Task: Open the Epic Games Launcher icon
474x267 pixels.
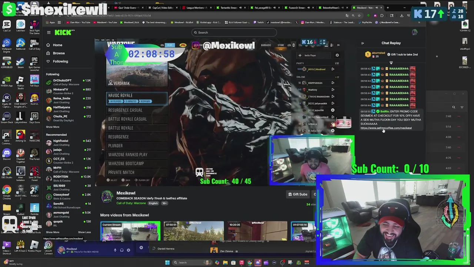Action: click(x=34, y=63)
